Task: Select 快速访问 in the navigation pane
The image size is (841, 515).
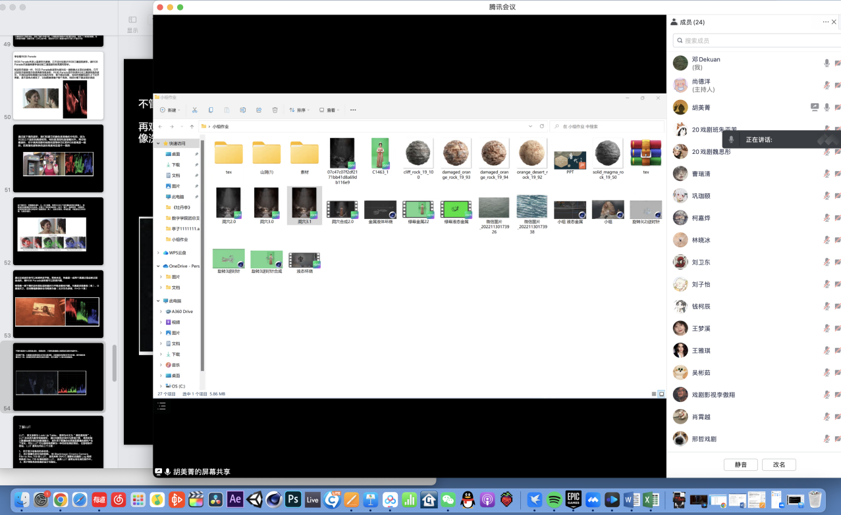Action: point(177,143)
